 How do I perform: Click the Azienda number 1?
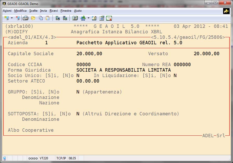[x=47, y=43]
